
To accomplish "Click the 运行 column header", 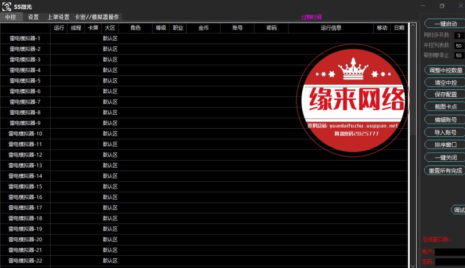I will (59, 28).
